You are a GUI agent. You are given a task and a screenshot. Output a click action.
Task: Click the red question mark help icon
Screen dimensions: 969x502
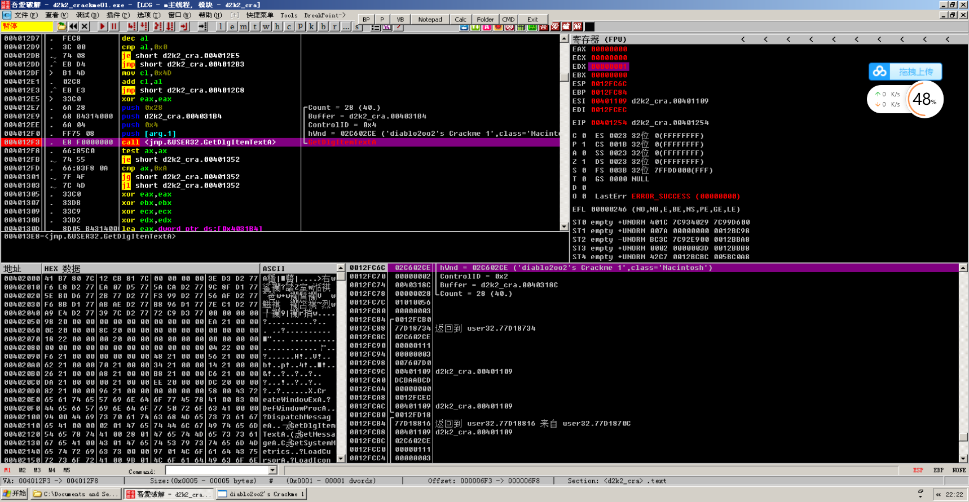(x=398, y=26)
